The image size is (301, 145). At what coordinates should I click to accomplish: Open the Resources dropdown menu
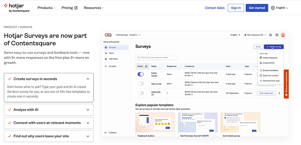[x=94, y=8]
